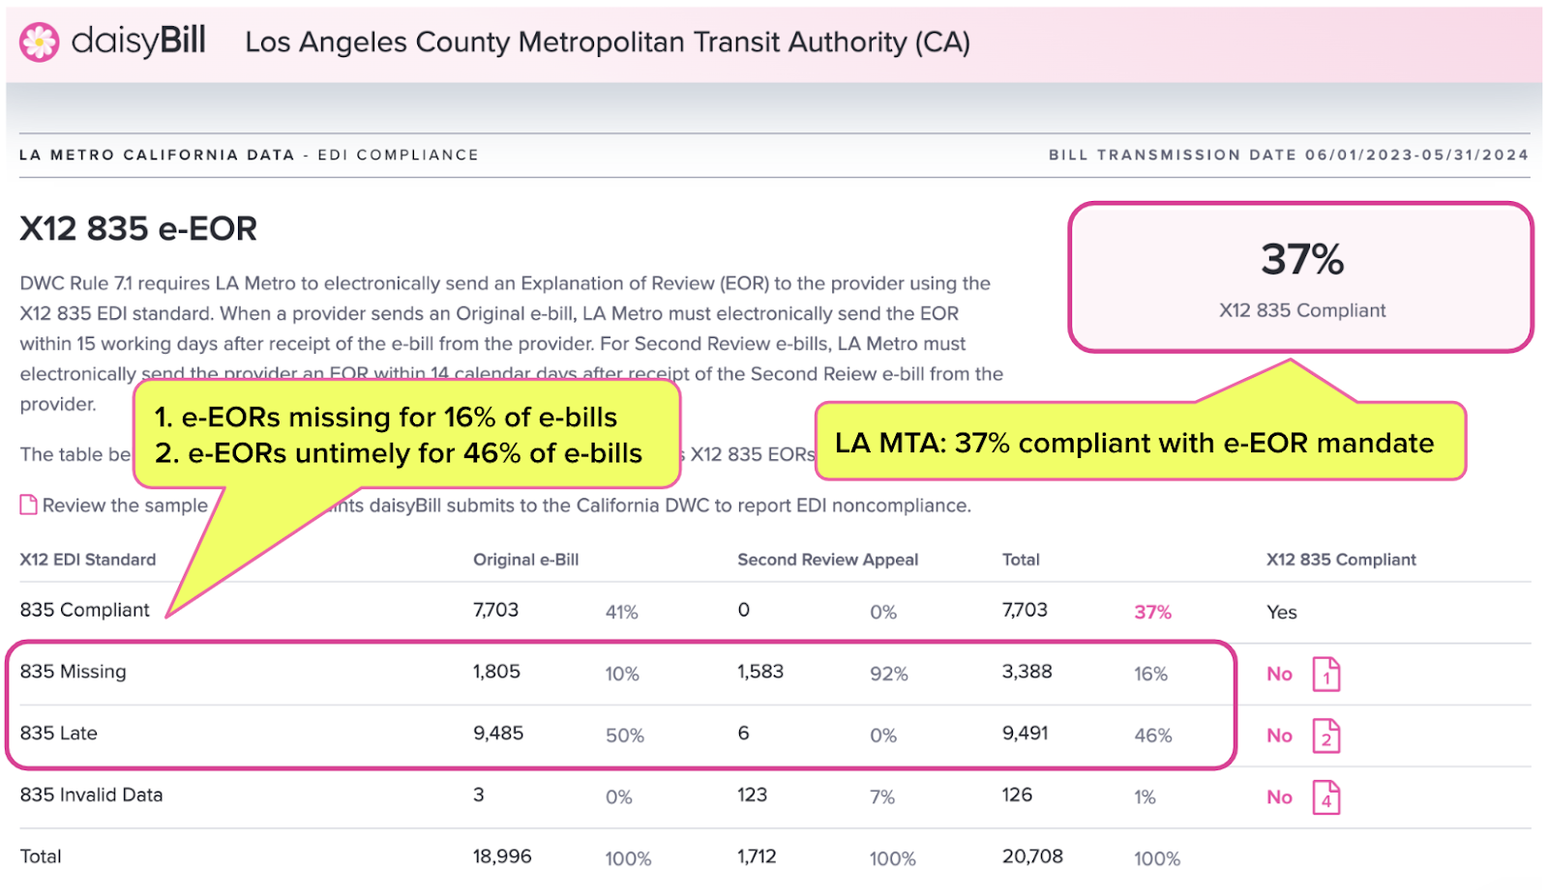Open sample document 2 for 835 Late
Viewport: 1548px width, 894px height.
(1326, 736)
